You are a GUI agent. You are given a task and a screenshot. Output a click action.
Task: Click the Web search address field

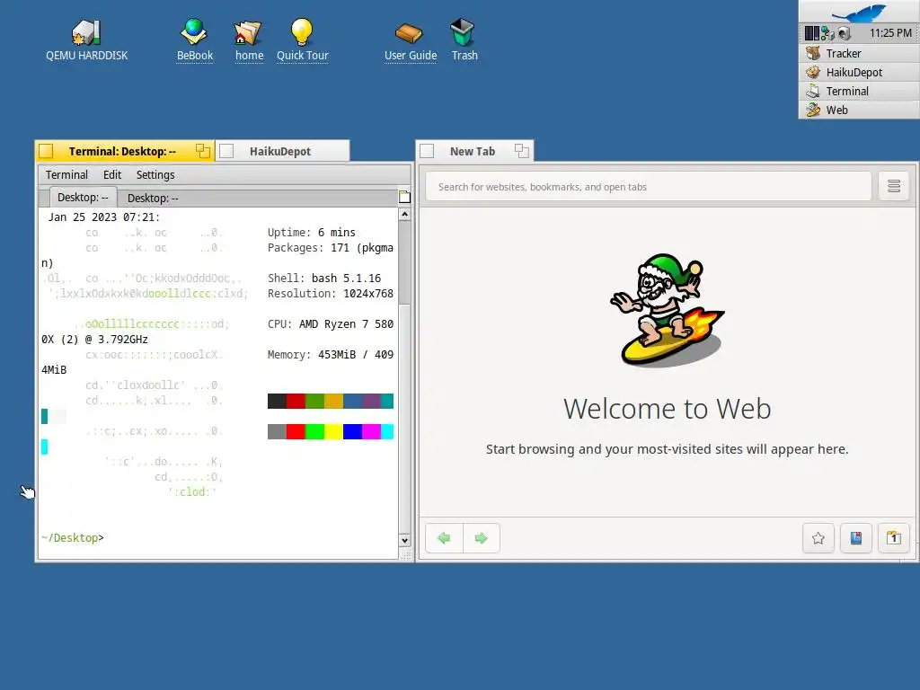pyautogui.click(x=649, y=187)
